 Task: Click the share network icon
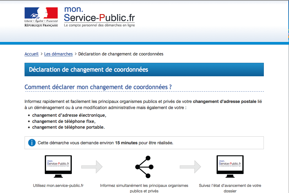[144, 167]
